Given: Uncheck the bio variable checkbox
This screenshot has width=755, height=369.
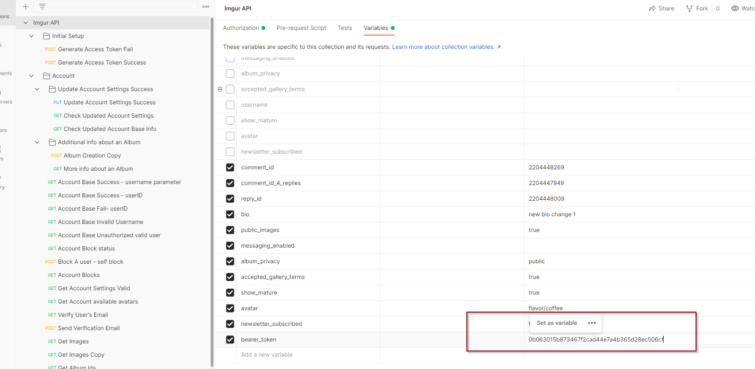Looking at the screenshot, I should click(230, 214).
